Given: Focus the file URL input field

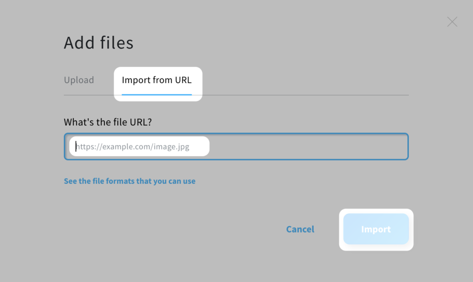Looking at the screenshot, I should click(x=236, y=146).
